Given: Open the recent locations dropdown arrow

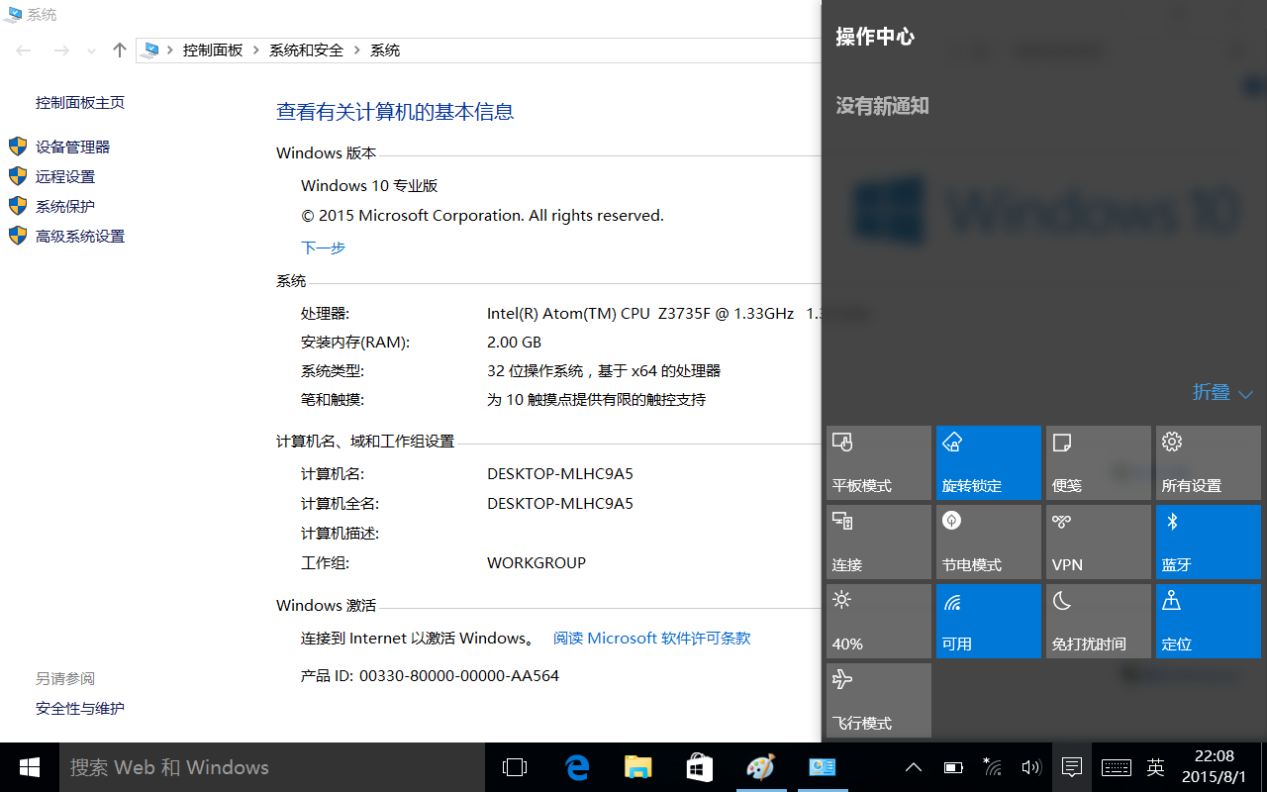Looking at the screenshot, I should 92,50.
